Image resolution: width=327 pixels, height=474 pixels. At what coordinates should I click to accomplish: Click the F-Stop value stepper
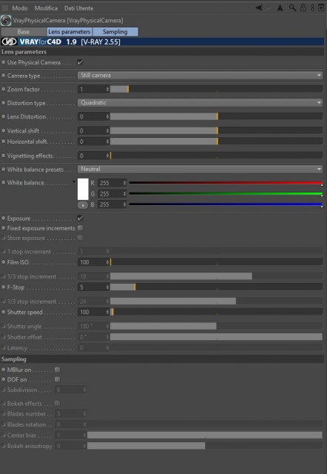pos(107,287)
